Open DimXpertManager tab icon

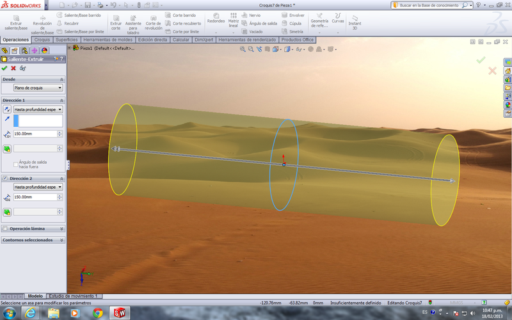click(35, 51)
